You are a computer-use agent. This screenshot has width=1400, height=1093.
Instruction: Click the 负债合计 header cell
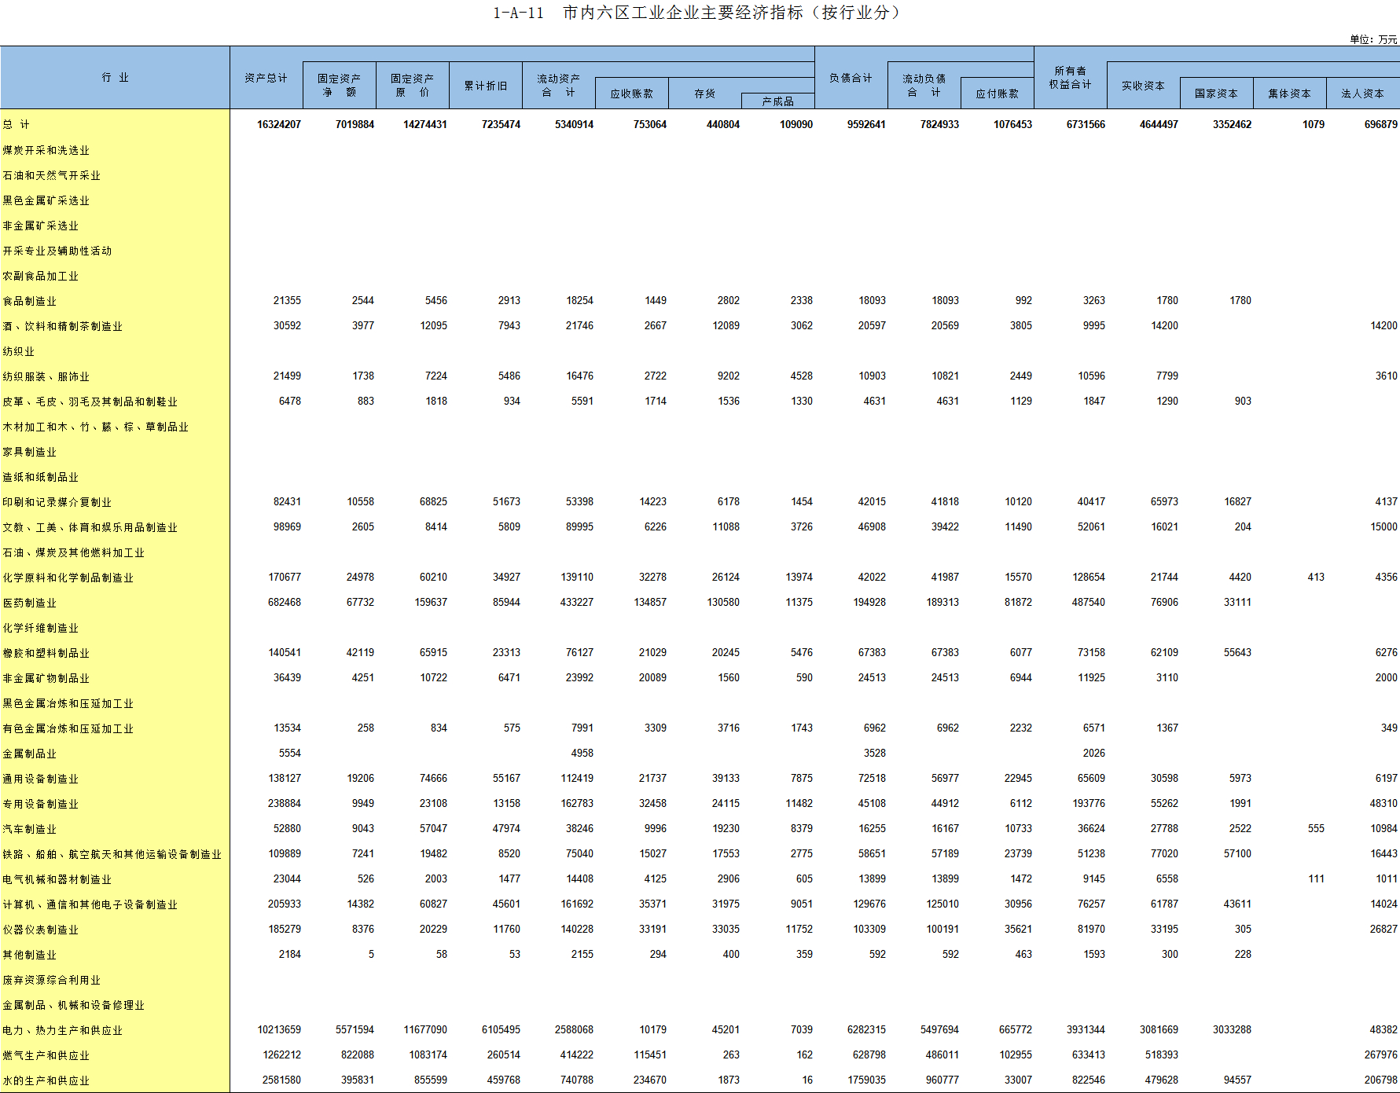(x=851, y=78)
